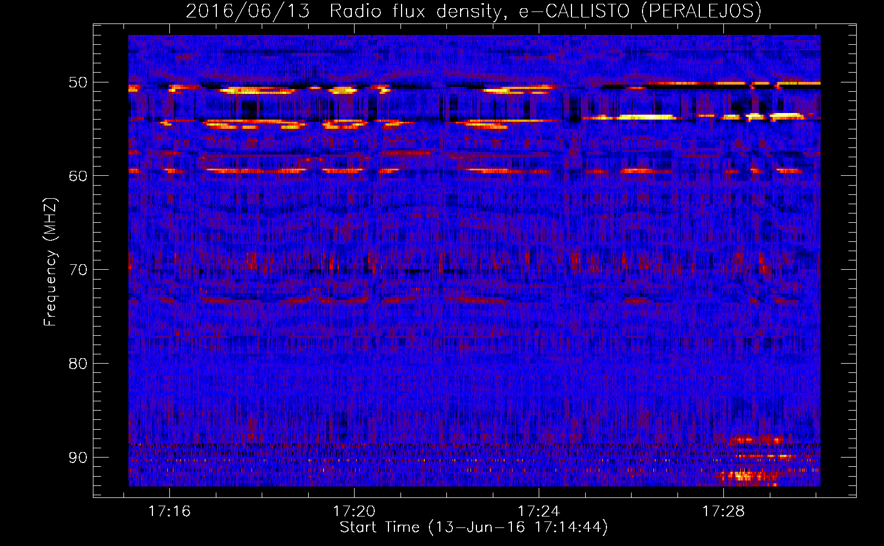
Task: Click the 17:16 time tick label
Action: 169,511
